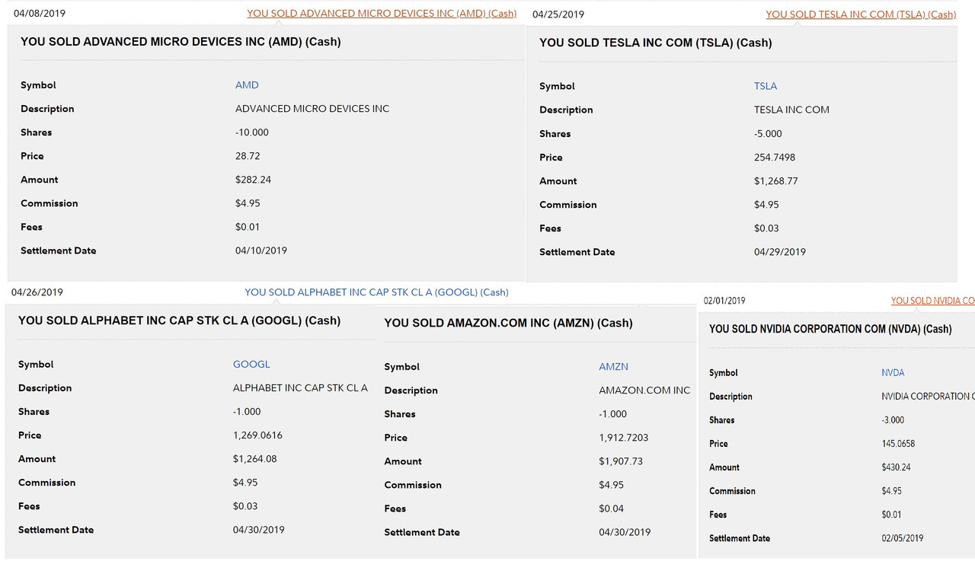The width and height of the screenshot is (975, 561).
Task: Select the 04/08/2019 transaction date
Action: click(x=40, y=14)
